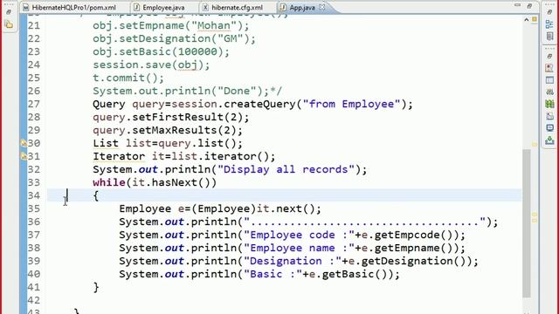Click the t.commit() commented line
Screen dimensions: 559x314
pos(128,78)
